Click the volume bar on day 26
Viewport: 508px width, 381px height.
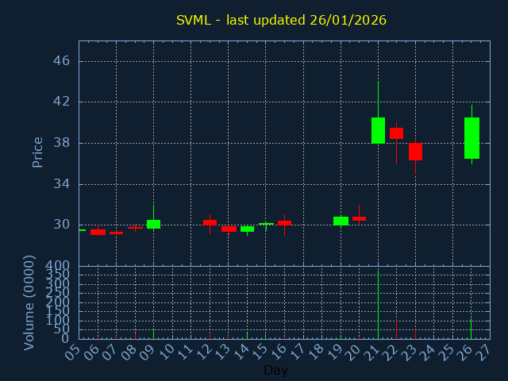(471, 329)
